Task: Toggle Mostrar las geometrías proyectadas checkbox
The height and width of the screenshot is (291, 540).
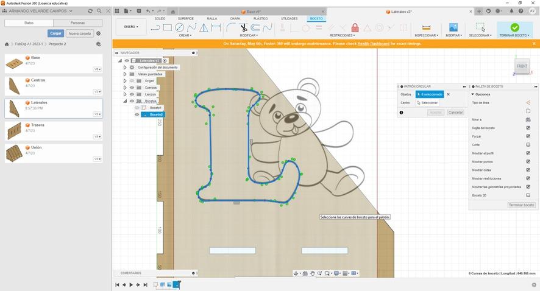Action: (528, 187)
